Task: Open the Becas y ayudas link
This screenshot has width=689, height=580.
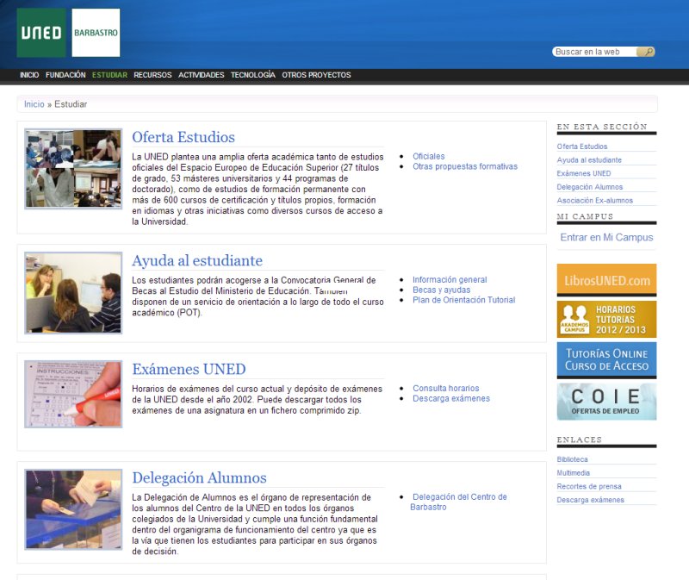Action: click(441, 290)
